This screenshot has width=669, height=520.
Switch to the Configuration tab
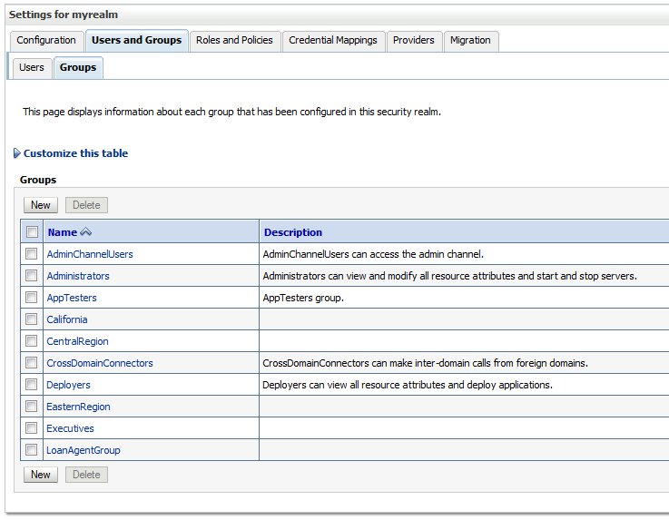46,40
